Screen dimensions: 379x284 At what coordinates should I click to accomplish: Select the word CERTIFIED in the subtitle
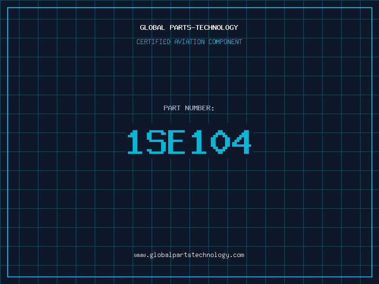tap(153, 42)
